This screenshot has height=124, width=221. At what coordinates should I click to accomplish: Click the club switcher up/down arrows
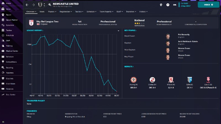pos(44,5)
